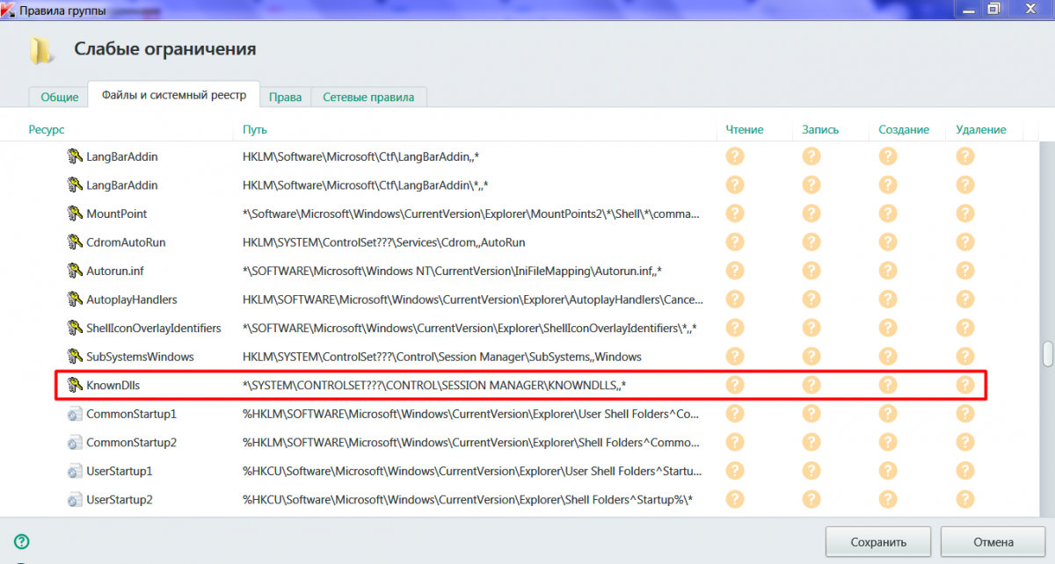Select the AutoplayHandlers row label
This screenshot has width=1055, height=564.
(132, 300)
